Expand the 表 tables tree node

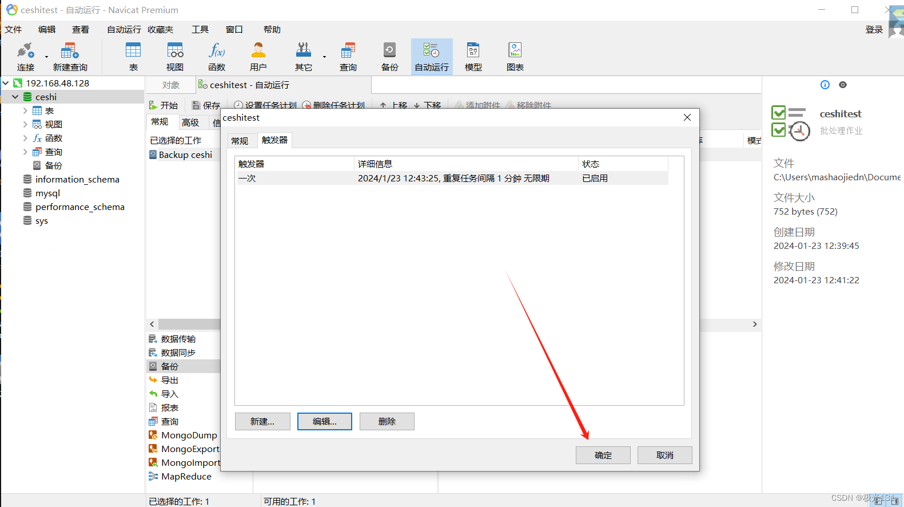coord(25,110)
